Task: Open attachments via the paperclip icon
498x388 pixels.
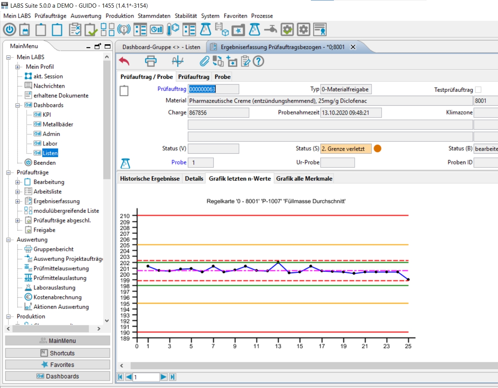Action: 204,61
